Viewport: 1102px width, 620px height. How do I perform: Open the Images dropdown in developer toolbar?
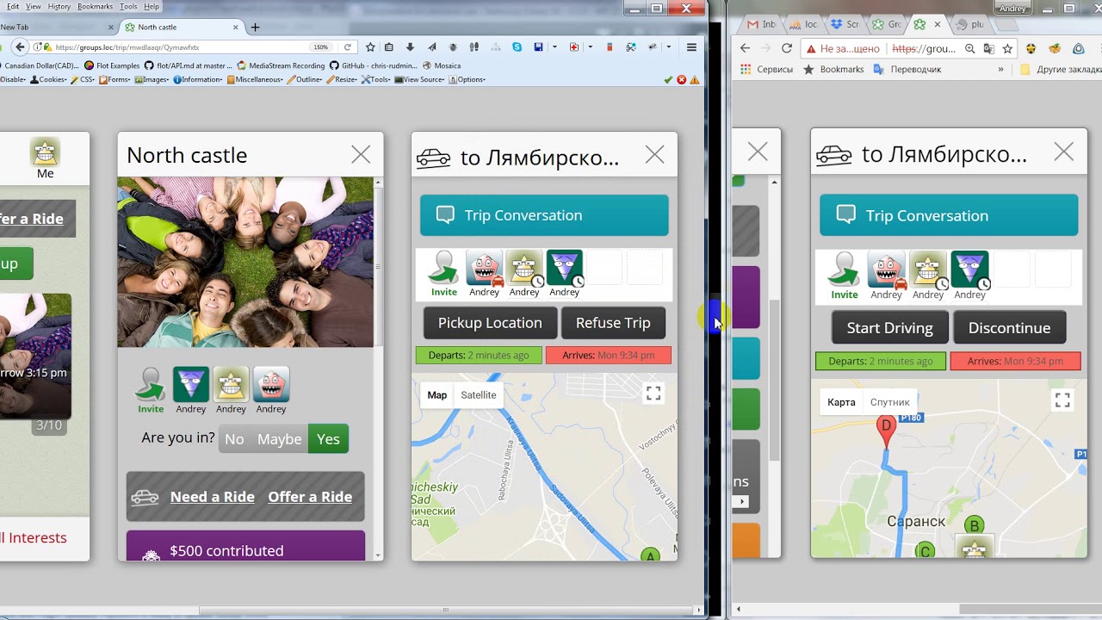152,79
